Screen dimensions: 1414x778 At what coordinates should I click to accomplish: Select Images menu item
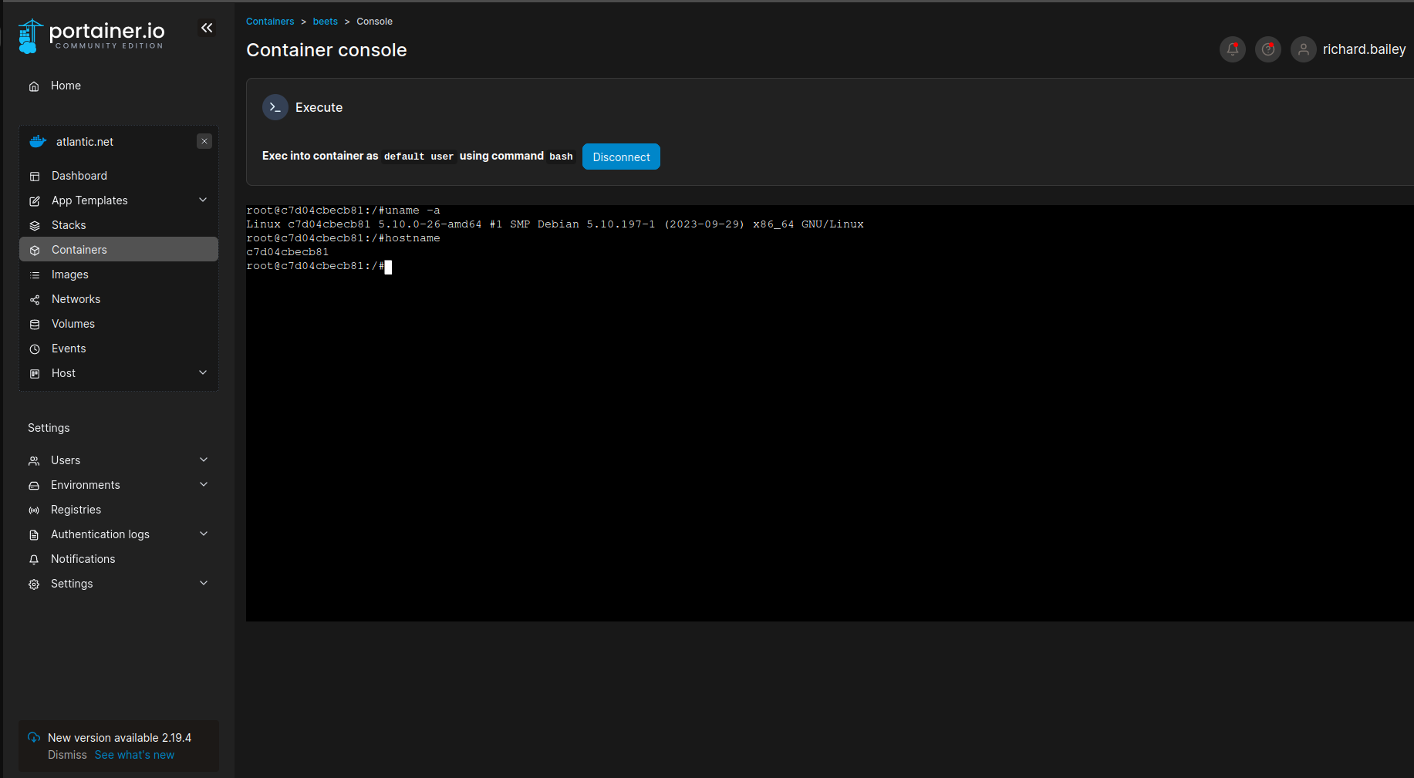click(x=119, y=274)
